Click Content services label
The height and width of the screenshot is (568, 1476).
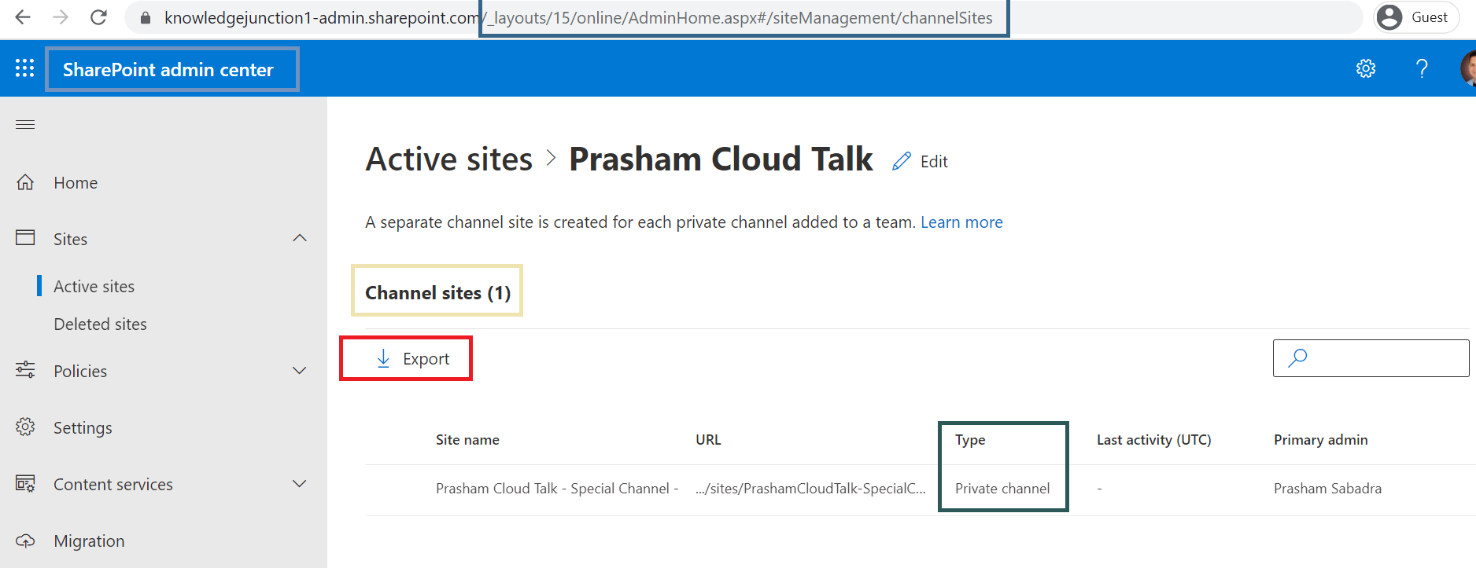pos(113,484)
